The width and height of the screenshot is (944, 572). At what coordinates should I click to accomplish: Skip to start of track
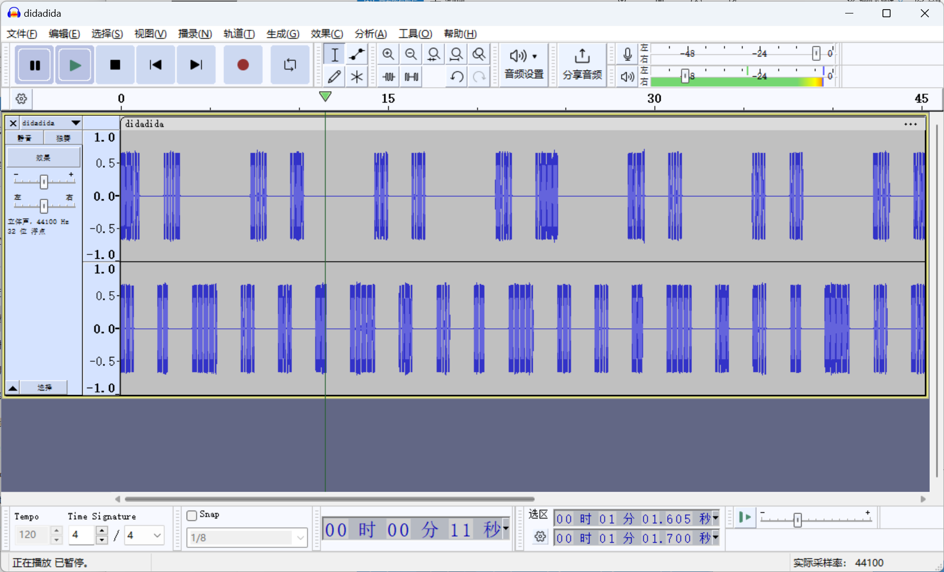pyautogui.click(x=155, y=65)
